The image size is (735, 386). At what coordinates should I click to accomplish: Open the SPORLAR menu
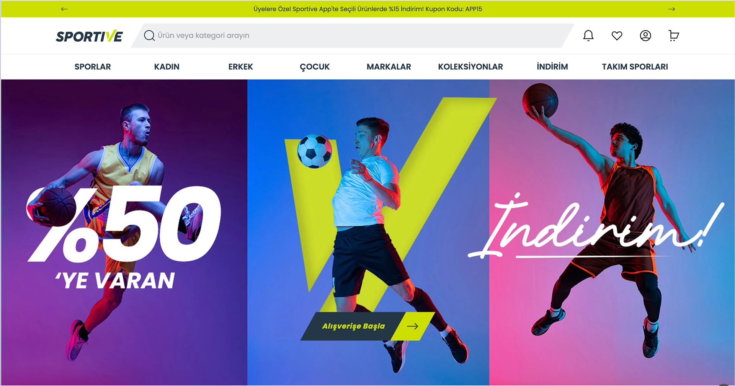tap(93, 67)
